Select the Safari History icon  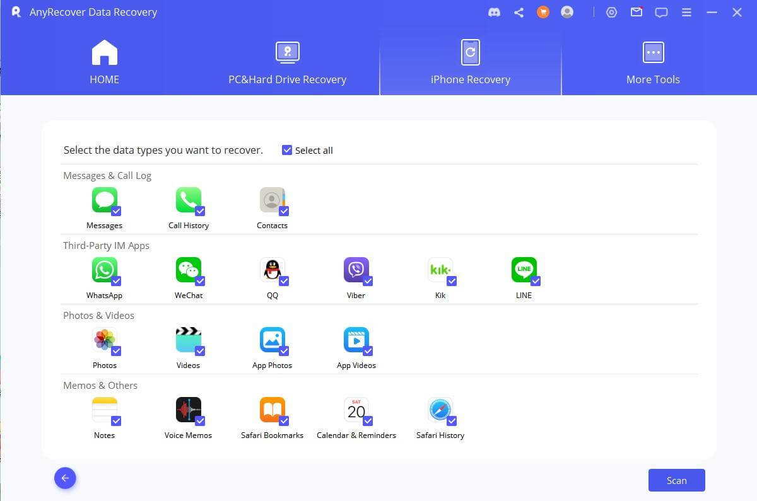tap(440, 410)
